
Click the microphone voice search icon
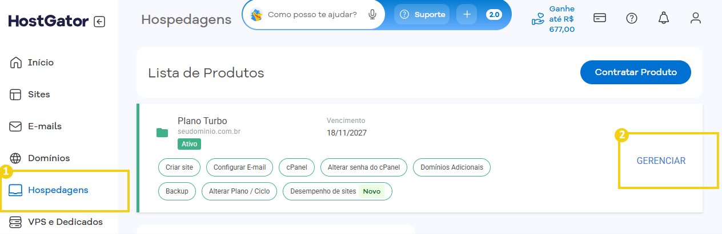(x=372, y=15)
